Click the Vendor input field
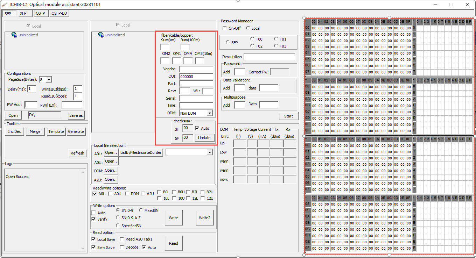 [x=196, y=69]
